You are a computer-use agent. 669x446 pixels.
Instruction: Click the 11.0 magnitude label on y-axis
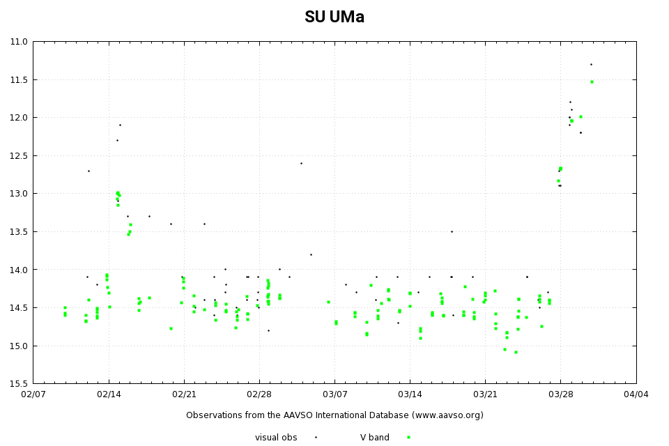click(20, 42)
